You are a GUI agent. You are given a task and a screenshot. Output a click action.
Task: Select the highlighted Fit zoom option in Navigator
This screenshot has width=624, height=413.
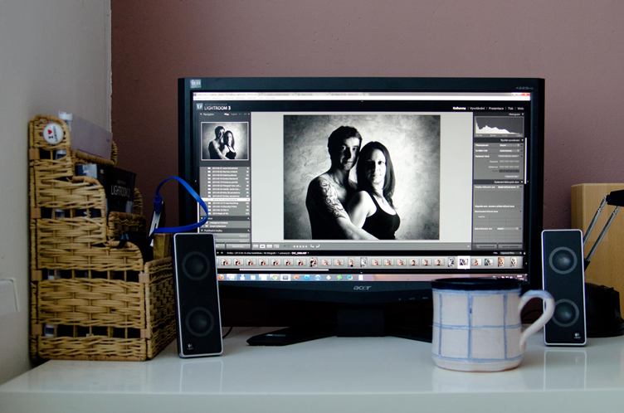point(227,114)
